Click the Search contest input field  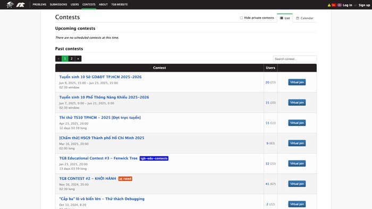click(x=294, y=59)
